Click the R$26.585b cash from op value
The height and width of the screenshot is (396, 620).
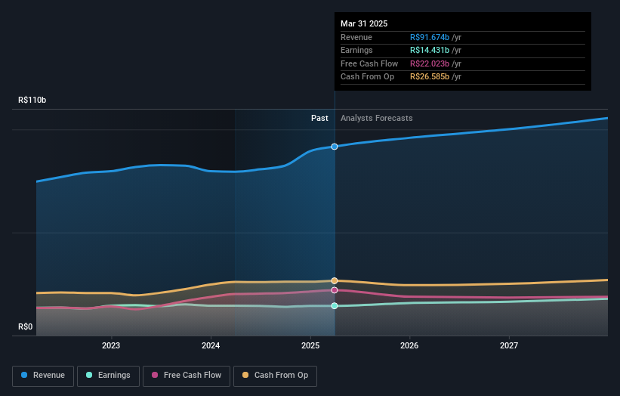[x=430, y=77]
